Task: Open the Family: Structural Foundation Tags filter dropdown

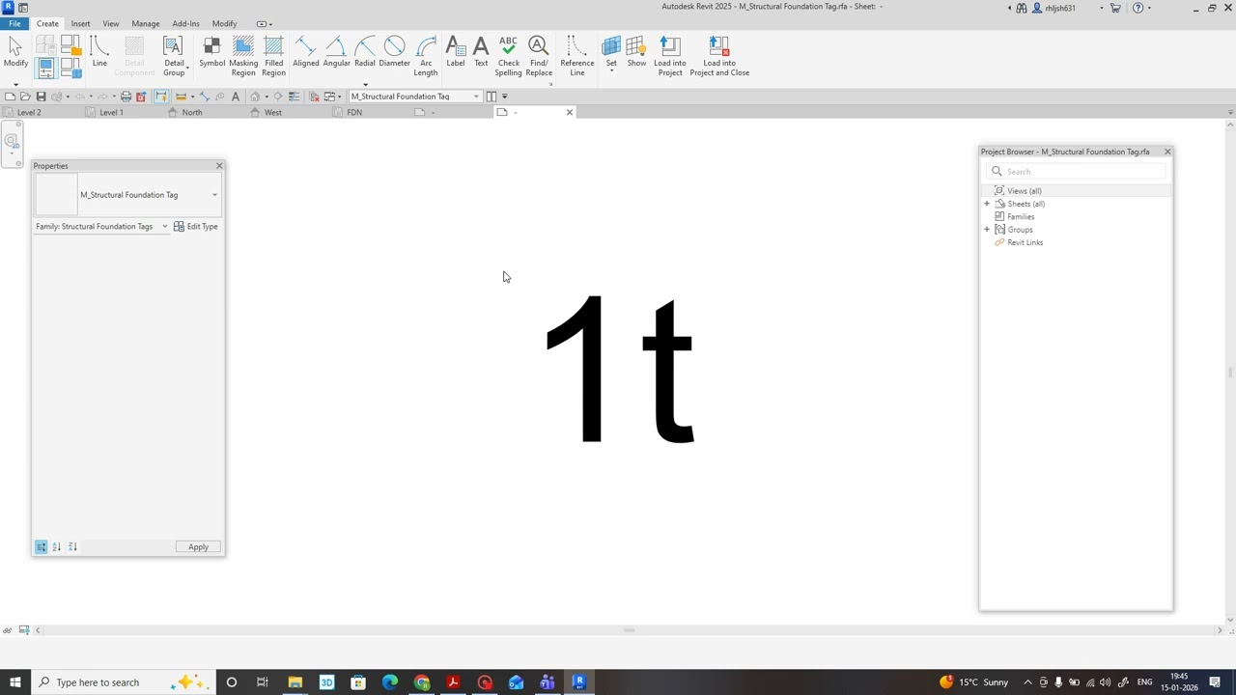Action: click(x=164, y=227)
